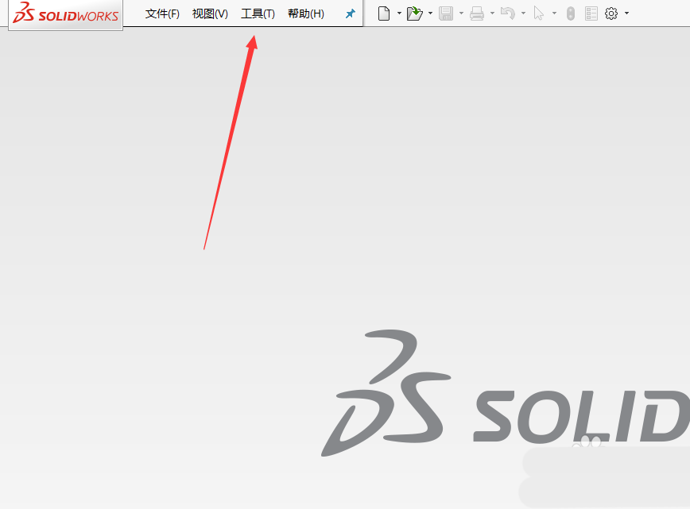Open a file using the Open folder icon

tap(414, 13)
